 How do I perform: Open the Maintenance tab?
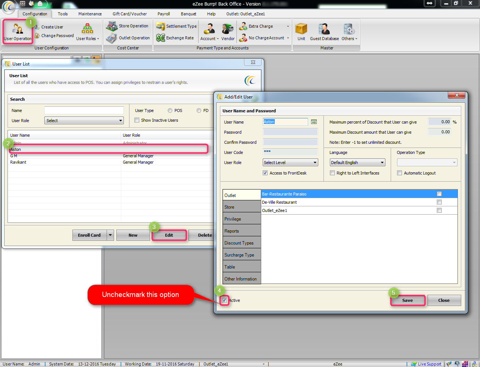coord(90,14)
